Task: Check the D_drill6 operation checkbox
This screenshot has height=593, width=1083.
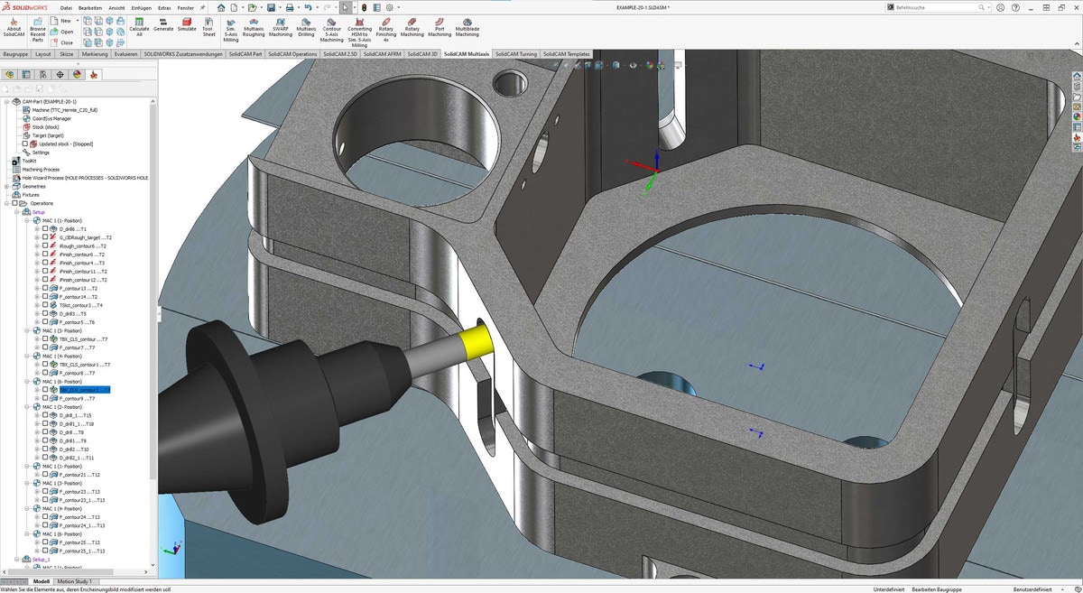Action: pos(45,228)
